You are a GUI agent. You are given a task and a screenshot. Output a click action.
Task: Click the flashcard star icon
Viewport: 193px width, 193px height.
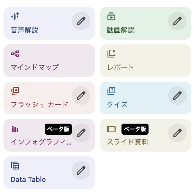(x=15, y=91)
